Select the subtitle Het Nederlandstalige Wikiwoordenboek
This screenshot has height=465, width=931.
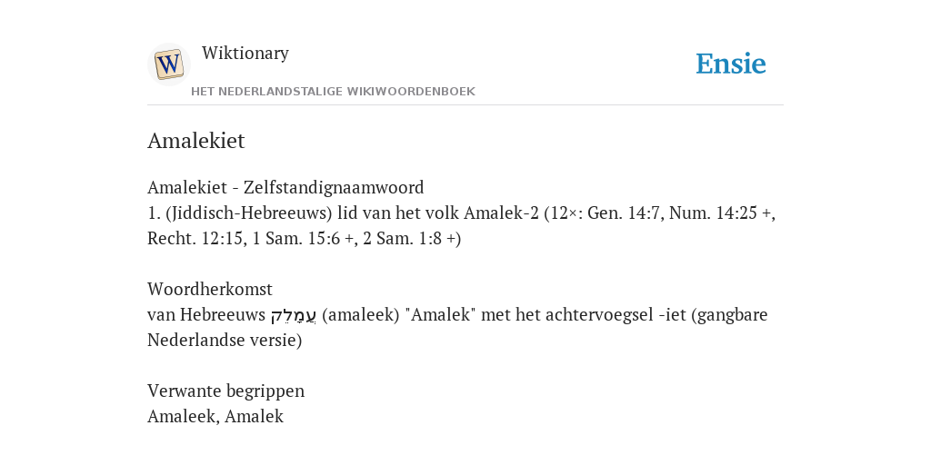pos(333,92)
